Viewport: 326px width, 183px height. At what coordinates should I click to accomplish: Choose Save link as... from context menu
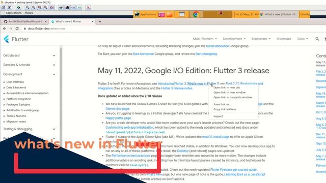pyautogui.click(x=233, y=104)
